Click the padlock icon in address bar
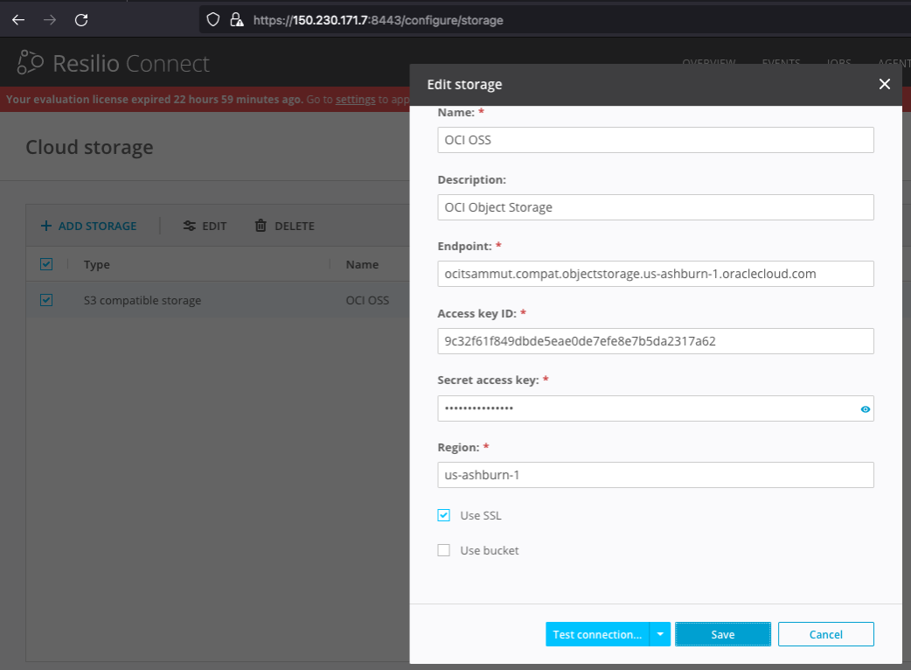The height and width of the screenshot is (670, 911). tap(236, 19)
